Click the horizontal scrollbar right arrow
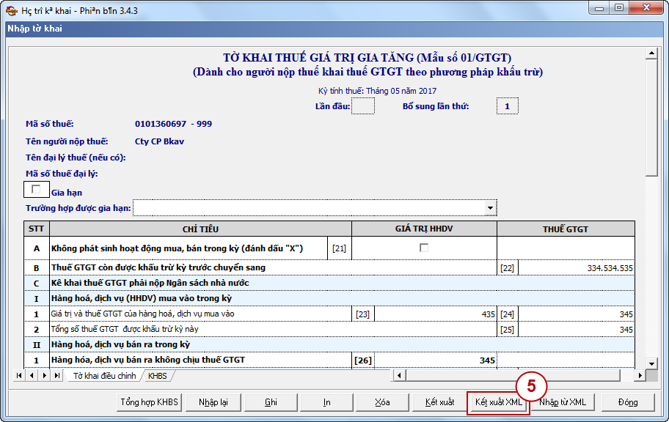This screenshot has width=669, height=422. (640, 376)
